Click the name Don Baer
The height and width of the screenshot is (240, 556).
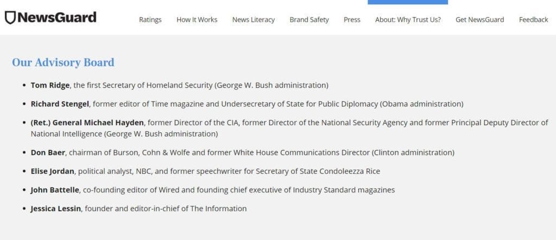48,153
